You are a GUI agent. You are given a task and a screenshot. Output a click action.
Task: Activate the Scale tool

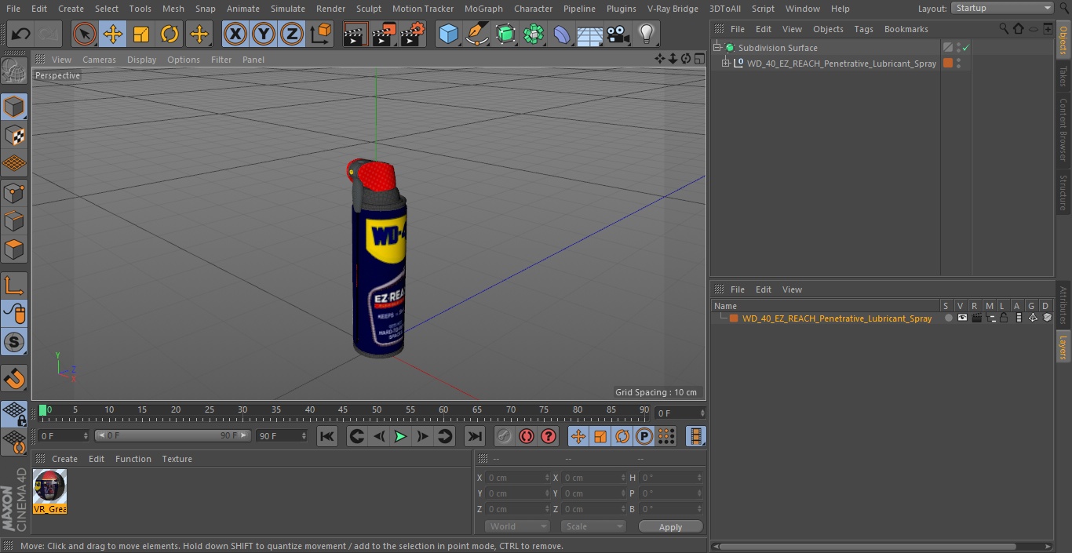141,35
